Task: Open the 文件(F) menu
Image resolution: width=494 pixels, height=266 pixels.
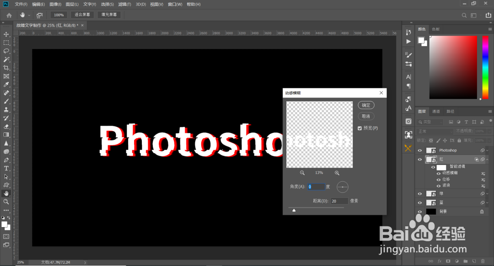Action: (21, 5)
